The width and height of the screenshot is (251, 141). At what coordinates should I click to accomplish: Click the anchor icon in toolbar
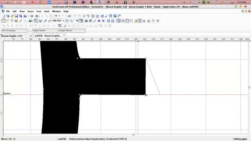[x=144, y=21]
